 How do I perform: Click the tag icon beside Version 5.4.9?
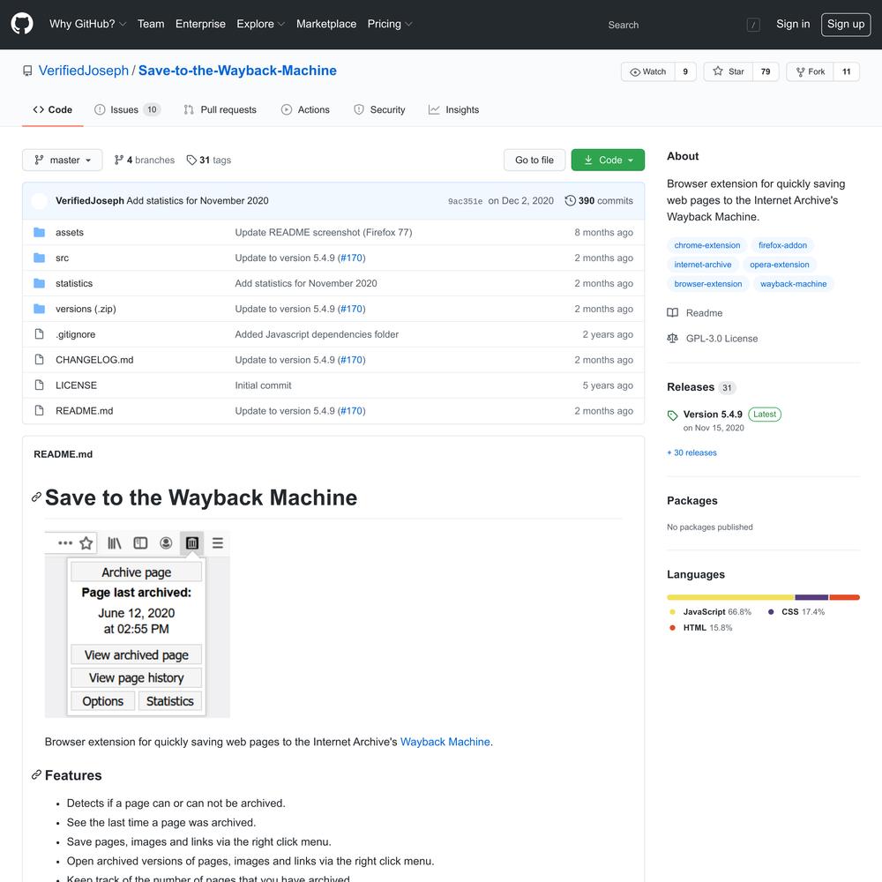(672, 415)
